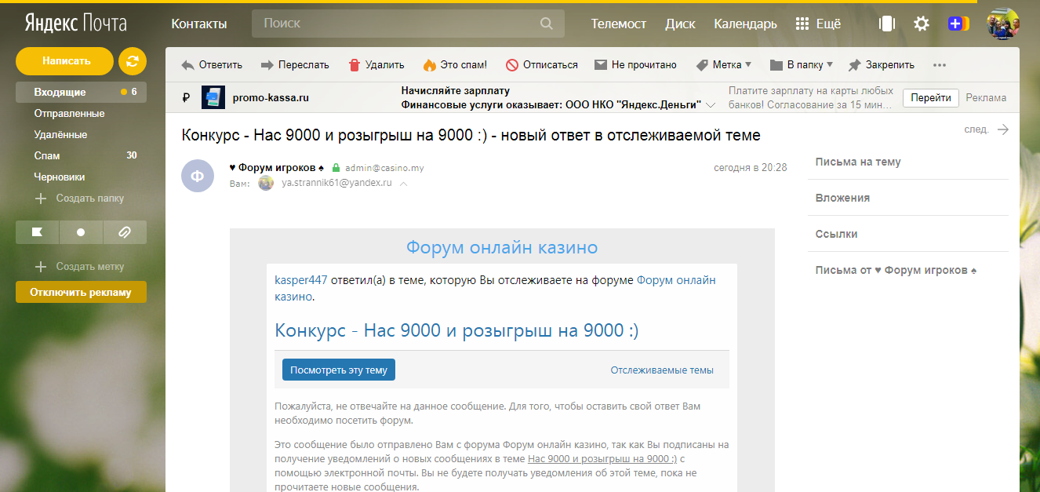Screen dimensions: 1040x492
Task: Open the Ещё apps grid
Action: point(818,24)
